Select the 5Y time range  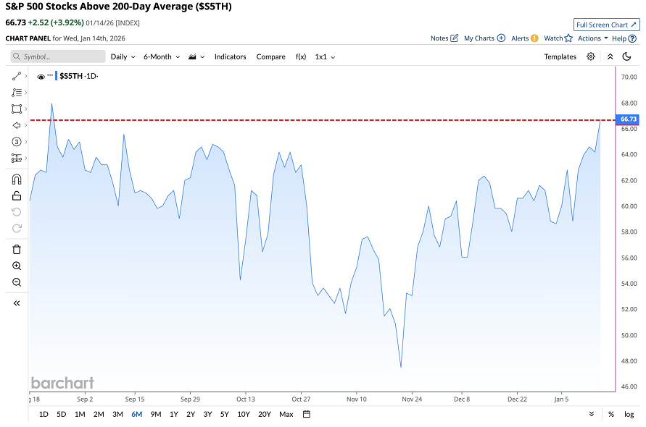click(x=225, y=414)
